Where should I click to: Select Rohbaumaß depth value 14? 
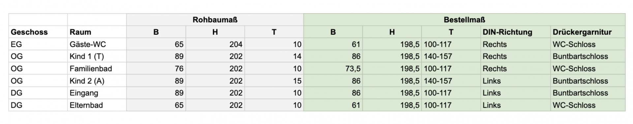[274, 56]
